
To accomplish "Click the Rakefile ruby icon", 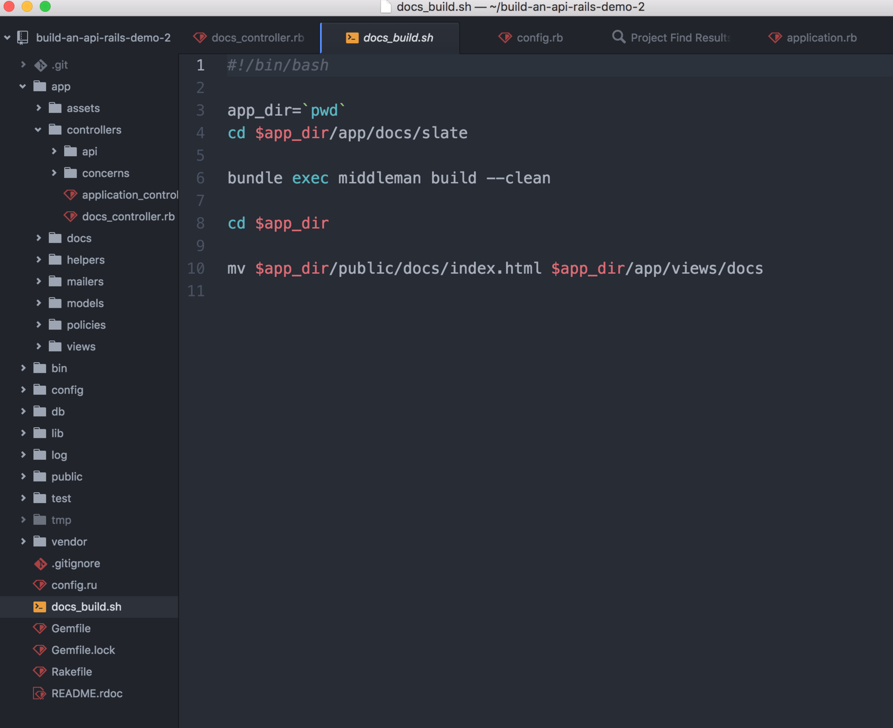I will click(40, 672).
